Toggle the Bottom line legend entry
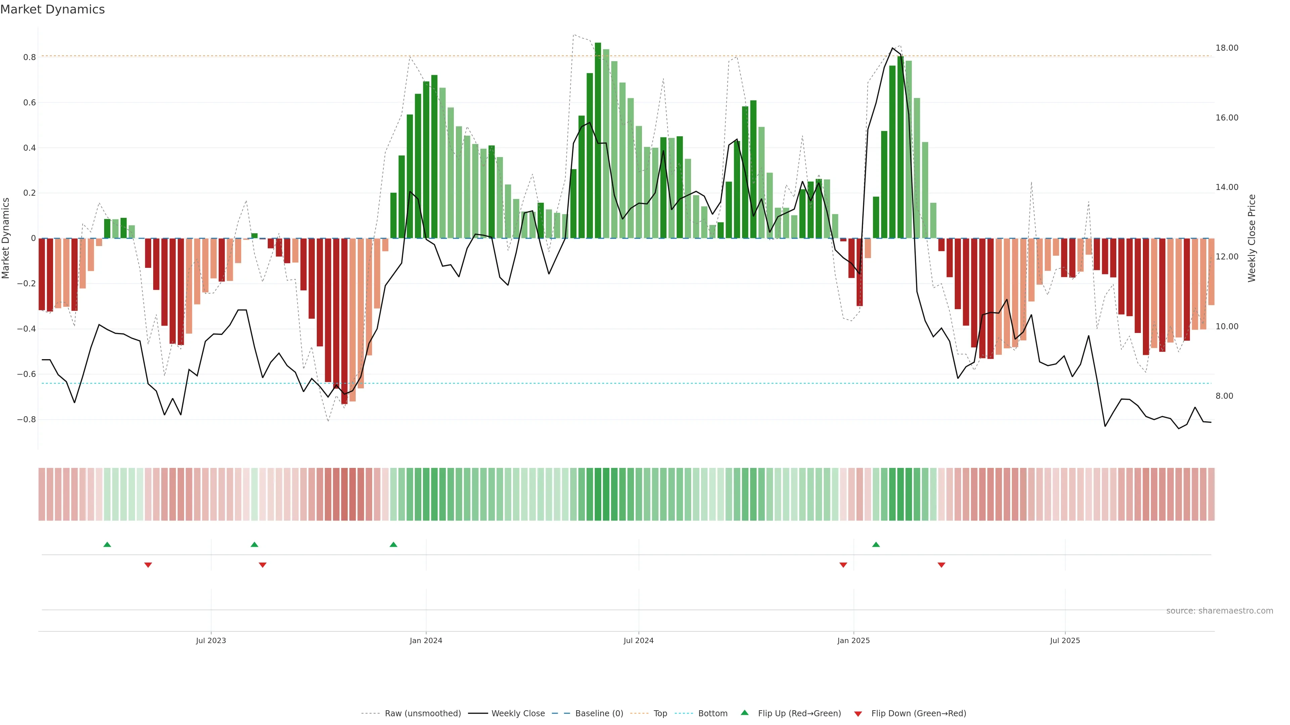This screenshot has width=1290, height=725. 713,713
